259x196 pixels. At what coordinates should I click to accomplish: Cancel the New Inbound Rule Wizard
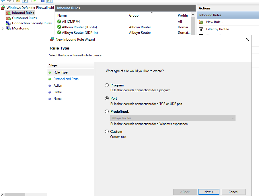pos(233,192)
